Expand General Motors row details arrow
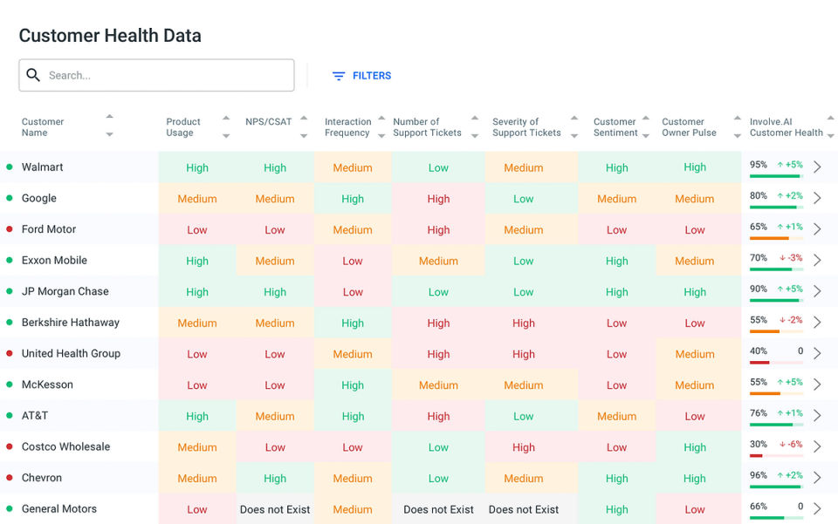 coord(817,508)
